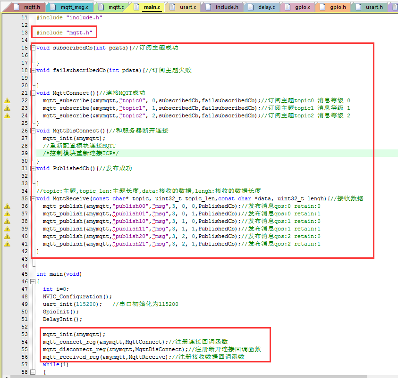Click the mqtt_received_reg call on line 56
Image resolution: width=398 pixels, height=378 pixels.
tap(107, 357)
